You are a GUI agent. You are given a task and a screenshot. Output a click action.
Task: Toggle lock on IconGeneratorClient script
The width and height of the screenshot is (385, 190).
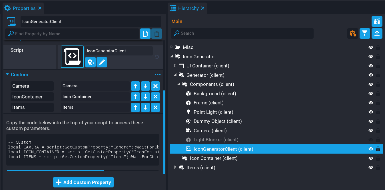click(378, 149)
